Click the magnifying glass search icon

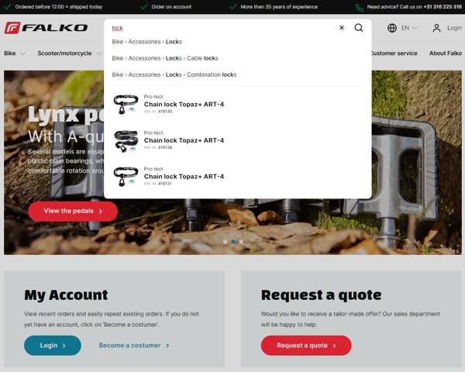(x=358, y=28)
